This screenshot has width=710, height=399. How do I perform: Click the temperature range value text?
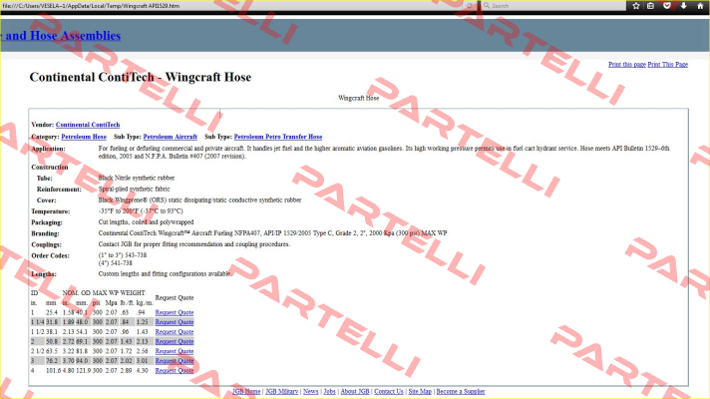click(141, 211)
